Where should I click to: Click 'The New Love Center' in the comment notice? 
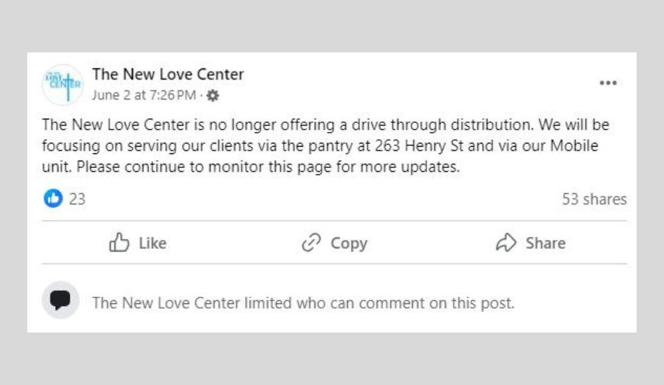tap(164, 303)
